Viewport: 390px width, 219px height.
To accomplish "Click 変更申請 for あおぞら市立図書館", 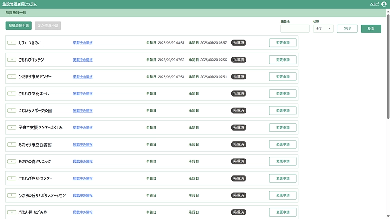I will 283,145.
